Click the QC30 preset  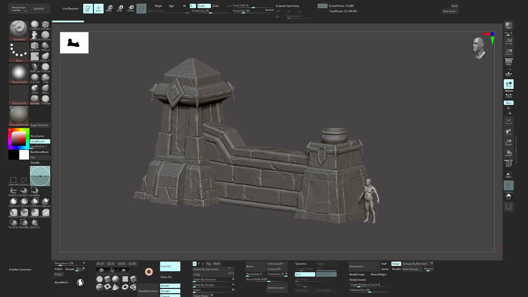pyautogui.click(x=111, y=264)
